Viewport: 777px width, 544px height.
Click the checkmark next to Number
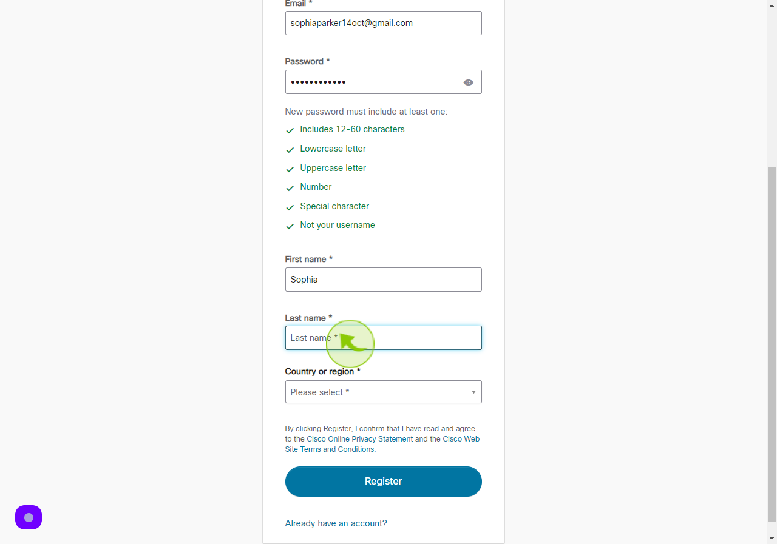(290, 188)
